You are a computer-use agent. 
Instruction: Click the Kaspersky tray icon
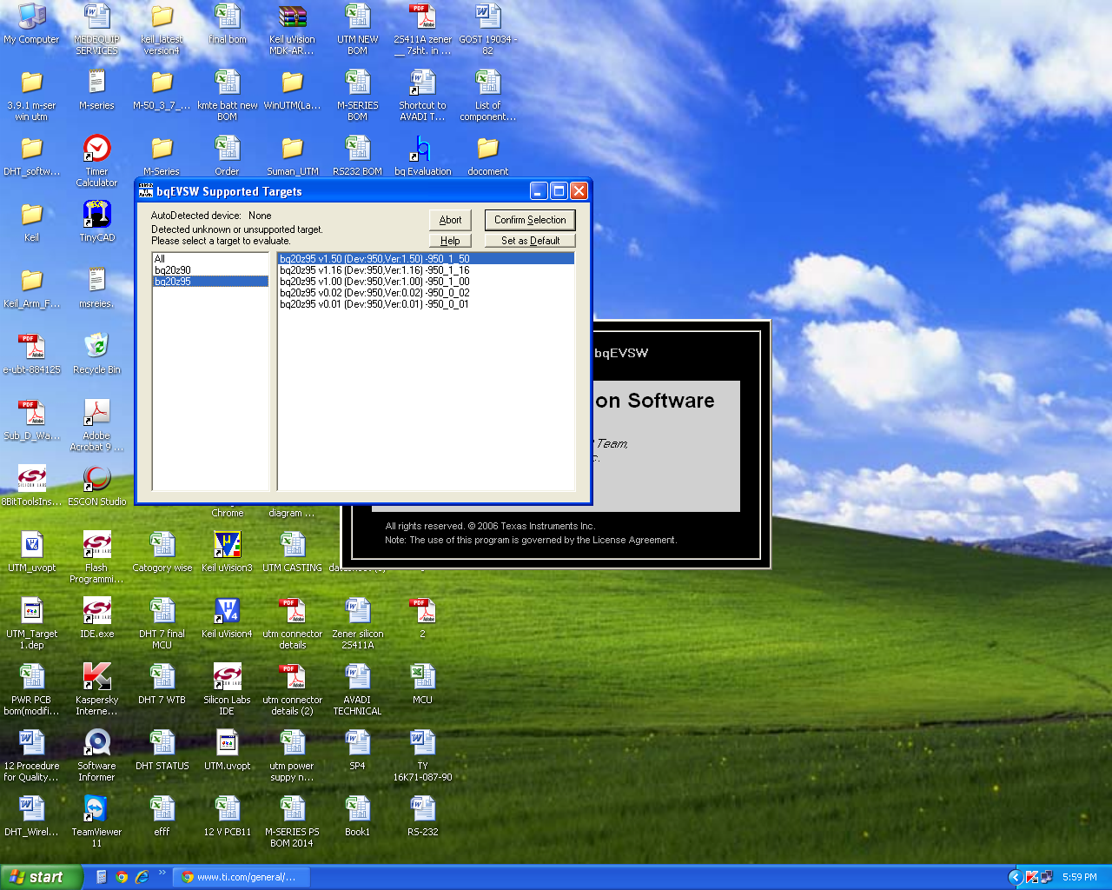tap(1032, 877)
